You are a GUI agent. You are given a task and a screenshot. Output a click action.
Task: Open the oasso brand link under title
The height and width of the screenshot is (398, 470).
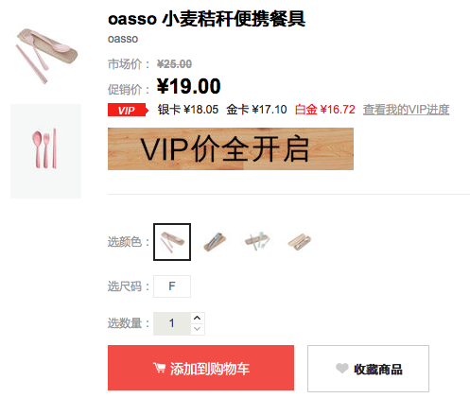tap(123, 39)
